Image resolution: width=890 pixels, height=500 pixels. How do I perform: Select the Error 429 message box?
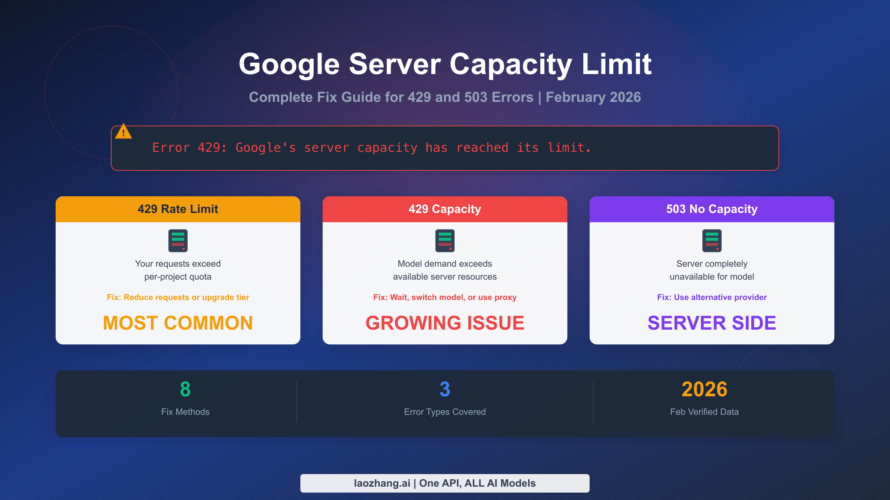[x=445, y=148]
